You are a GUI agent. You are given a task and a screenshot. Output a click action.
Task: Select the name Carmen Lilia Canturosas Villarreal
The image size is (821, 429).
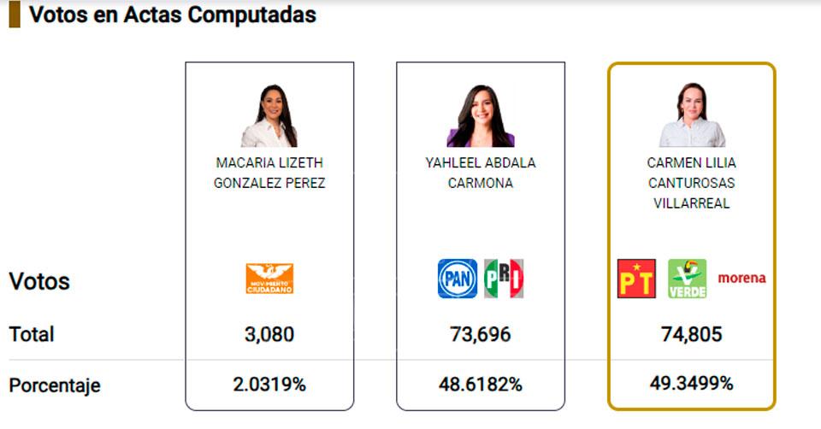692,183
